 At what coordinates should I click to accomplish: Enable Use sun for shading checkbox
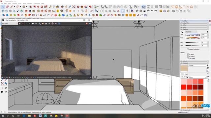tap(188, 49)
